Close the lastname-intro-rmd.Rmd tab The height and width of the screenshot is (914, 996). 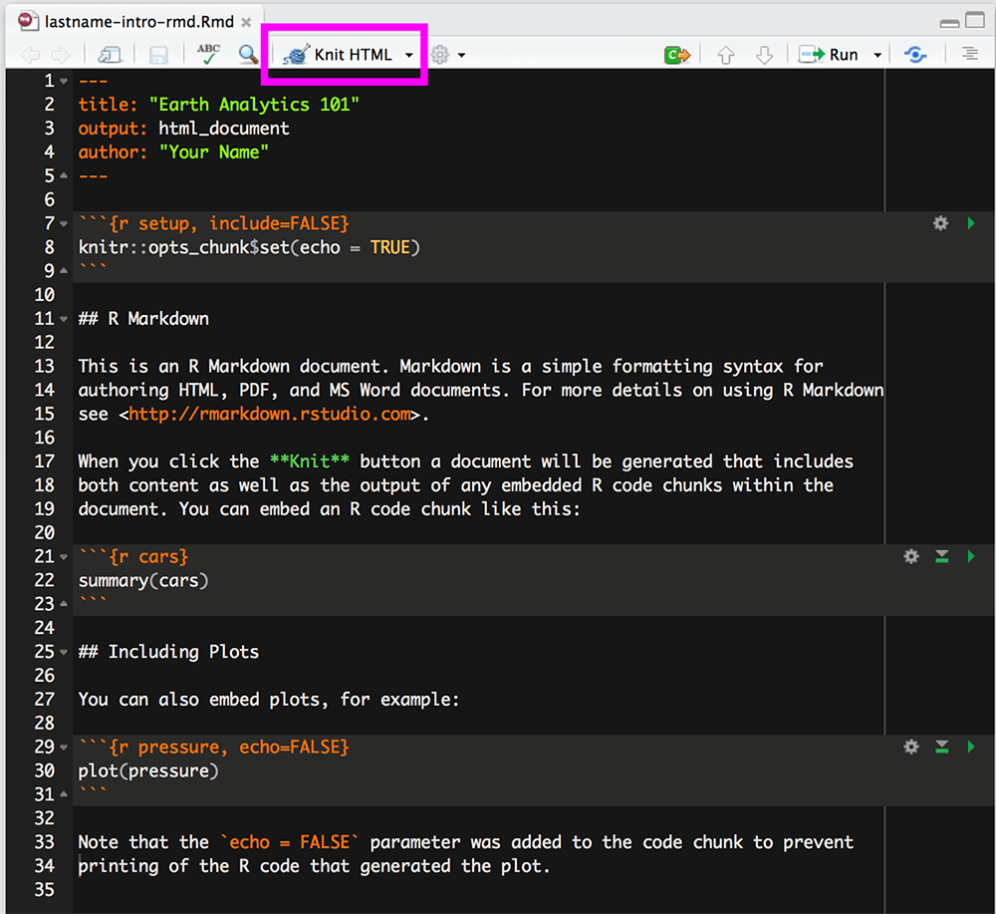point(246,22)
